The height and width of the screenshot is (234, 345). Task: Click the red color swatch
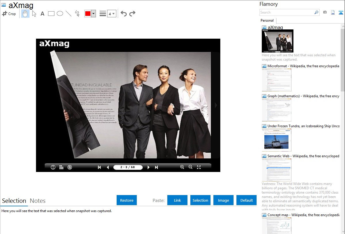[88, 14]
